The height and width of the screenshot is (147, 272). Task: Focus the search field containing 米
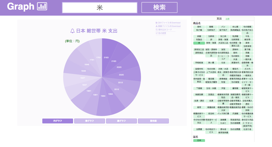point(100,8)
